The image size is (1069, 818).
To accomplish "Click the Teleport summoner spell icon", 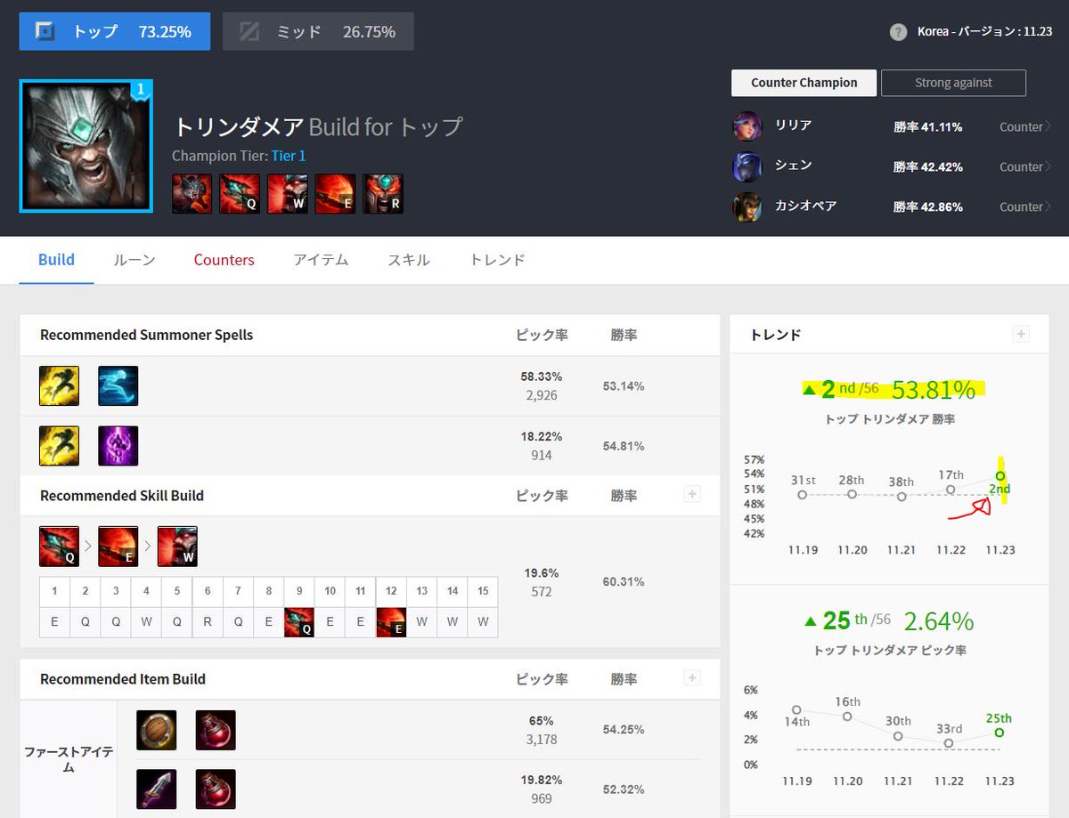I will click(x=118, y=446).
